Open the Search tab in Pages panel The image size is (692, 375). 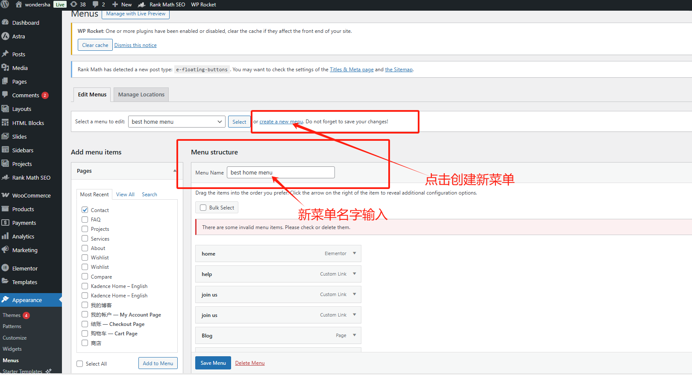150,194
